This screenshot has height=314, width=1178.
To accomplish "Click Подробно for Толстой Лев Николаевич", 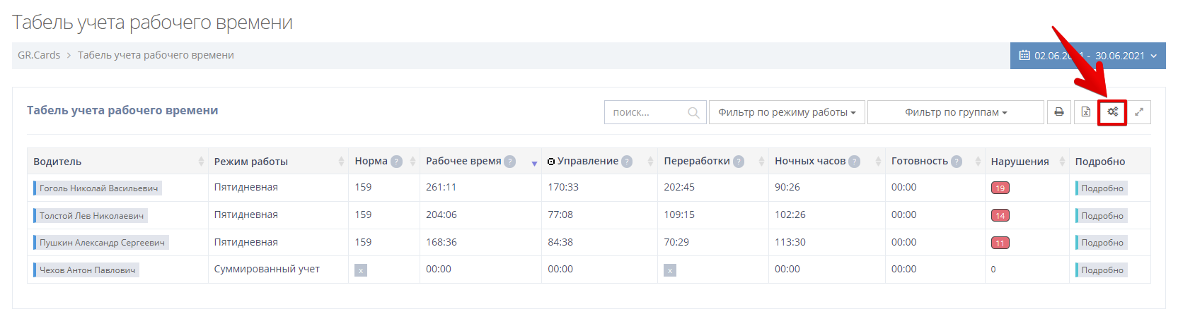I will click(x=1102, y=216).
